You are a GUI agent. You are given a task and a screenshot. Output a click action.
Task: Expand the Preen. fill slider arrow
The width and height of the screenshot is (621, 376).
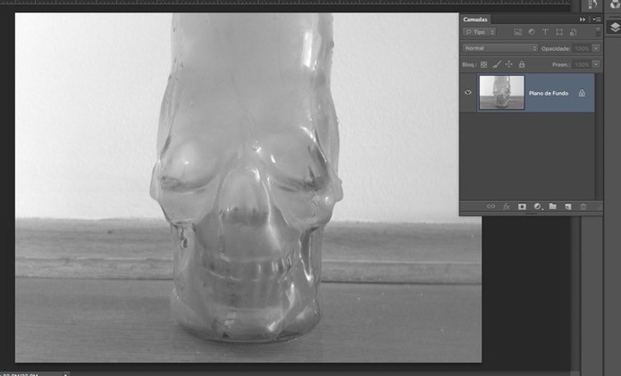596,64
